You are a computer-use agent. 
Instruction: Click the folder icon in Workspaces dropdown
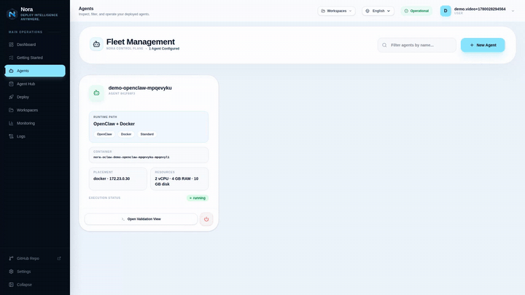click(323, 11)
